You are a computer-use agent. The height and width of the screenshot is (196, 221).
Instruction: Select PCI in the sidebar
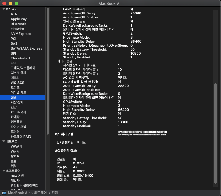point(14,39)
